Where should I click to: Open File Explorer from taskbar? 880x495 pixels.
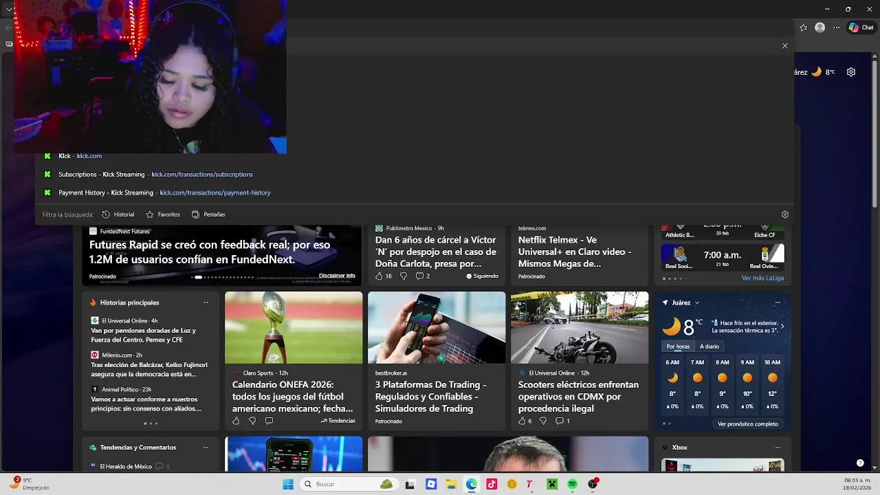coord(451,484)
